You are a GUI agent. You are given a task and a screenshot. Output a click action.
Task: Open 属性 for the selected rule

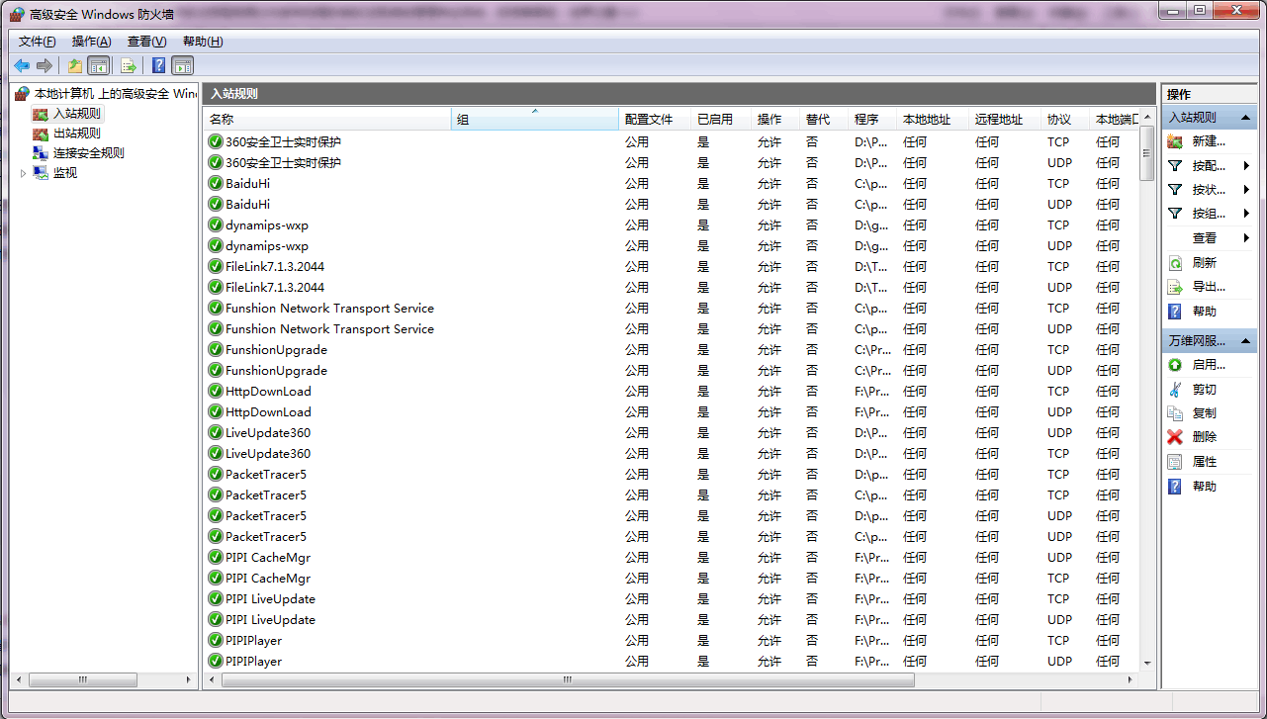1204,462
